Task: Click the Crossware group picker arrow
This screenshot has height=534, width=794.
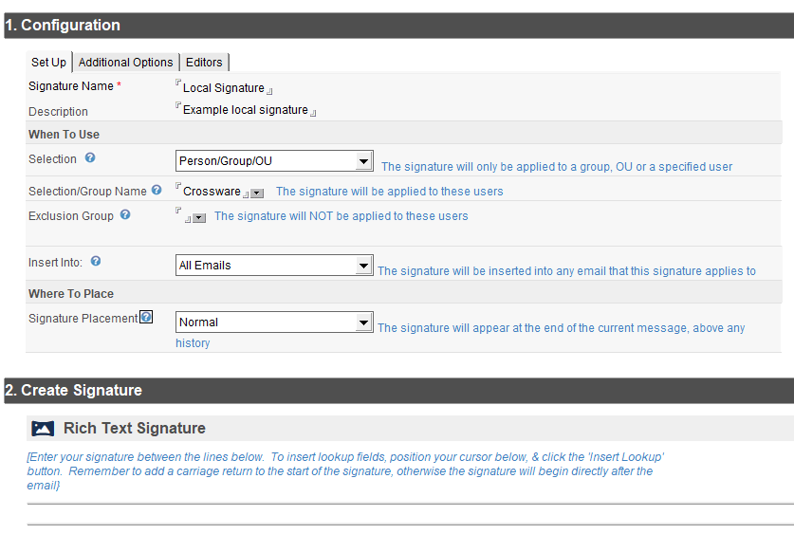Action: (x=257, y=193)
